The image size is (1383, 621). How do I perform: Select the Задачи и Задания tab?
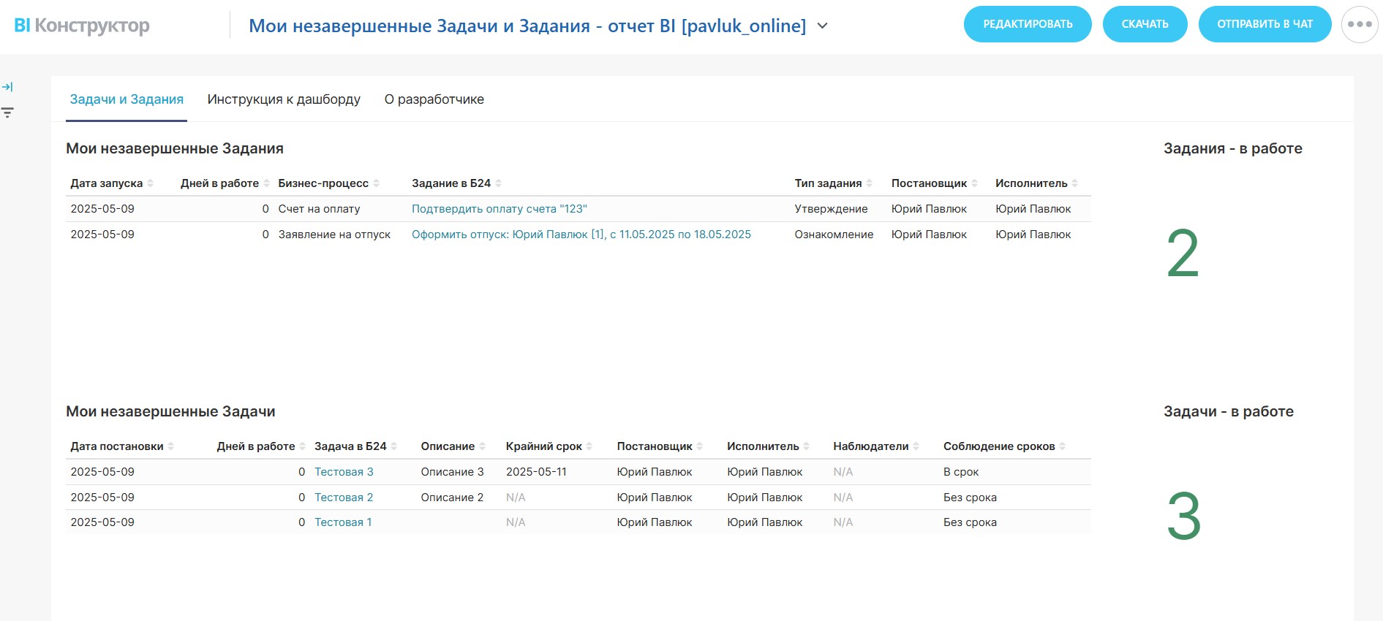[x=127, y=99]
